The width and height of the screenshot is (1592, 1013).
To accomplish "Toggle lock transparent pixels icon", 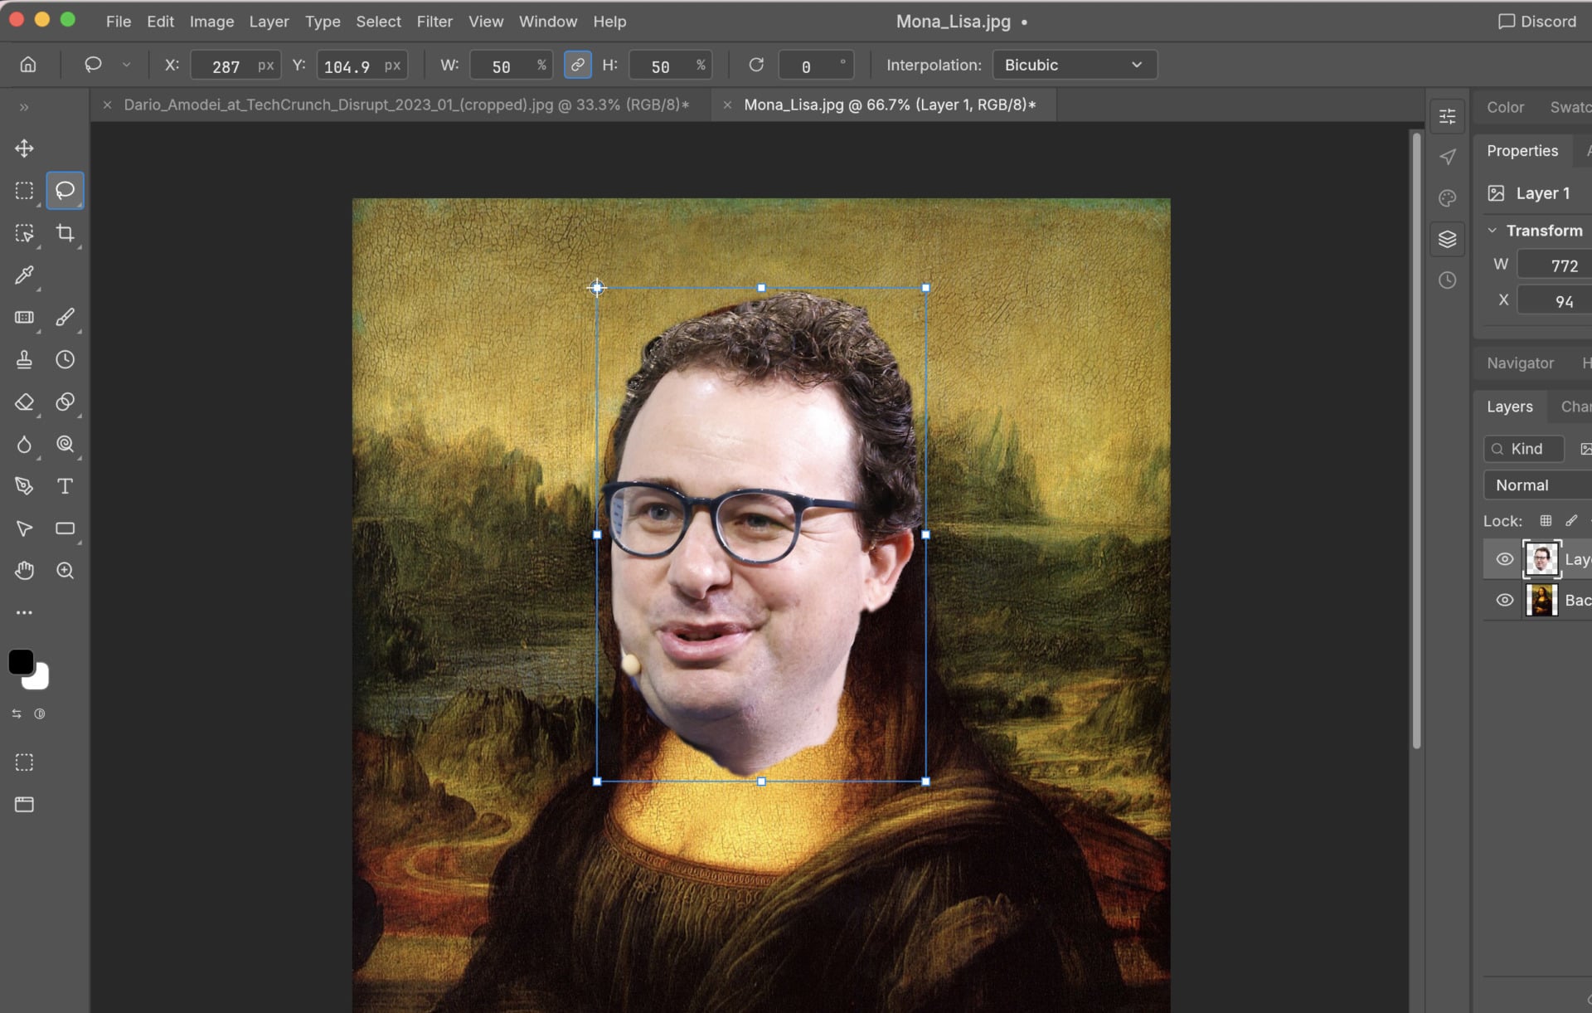I will pyautogui.click(x=1546, y=521).
